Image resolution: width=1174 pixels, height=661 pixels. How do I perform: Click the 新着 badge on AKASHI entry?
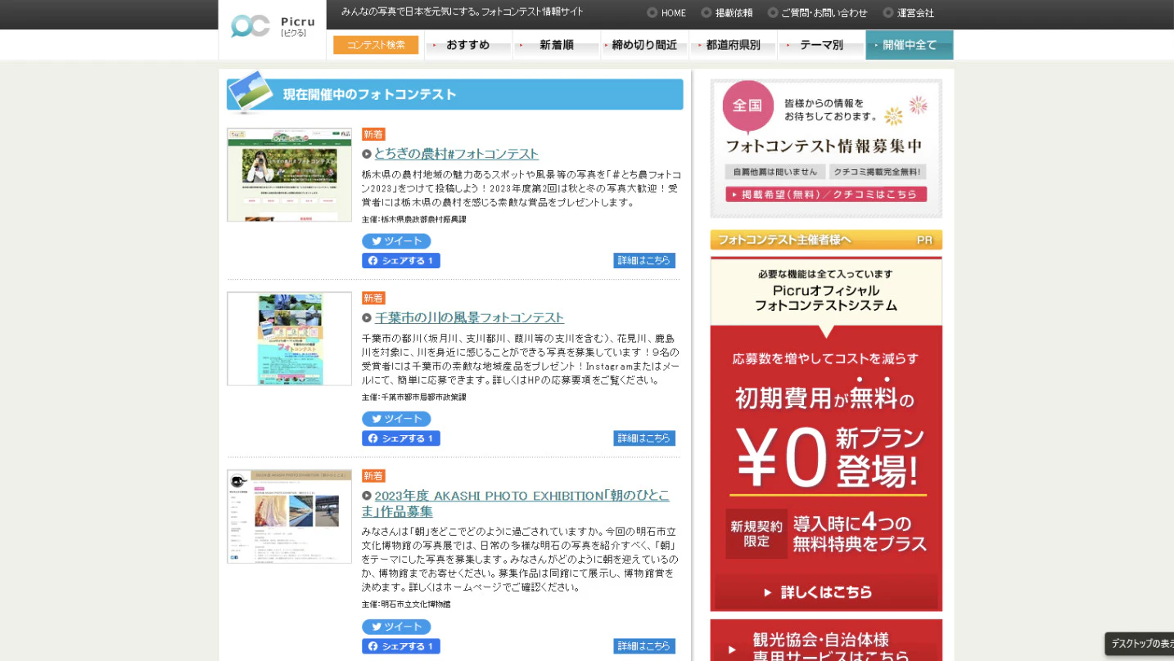[373, 475]
